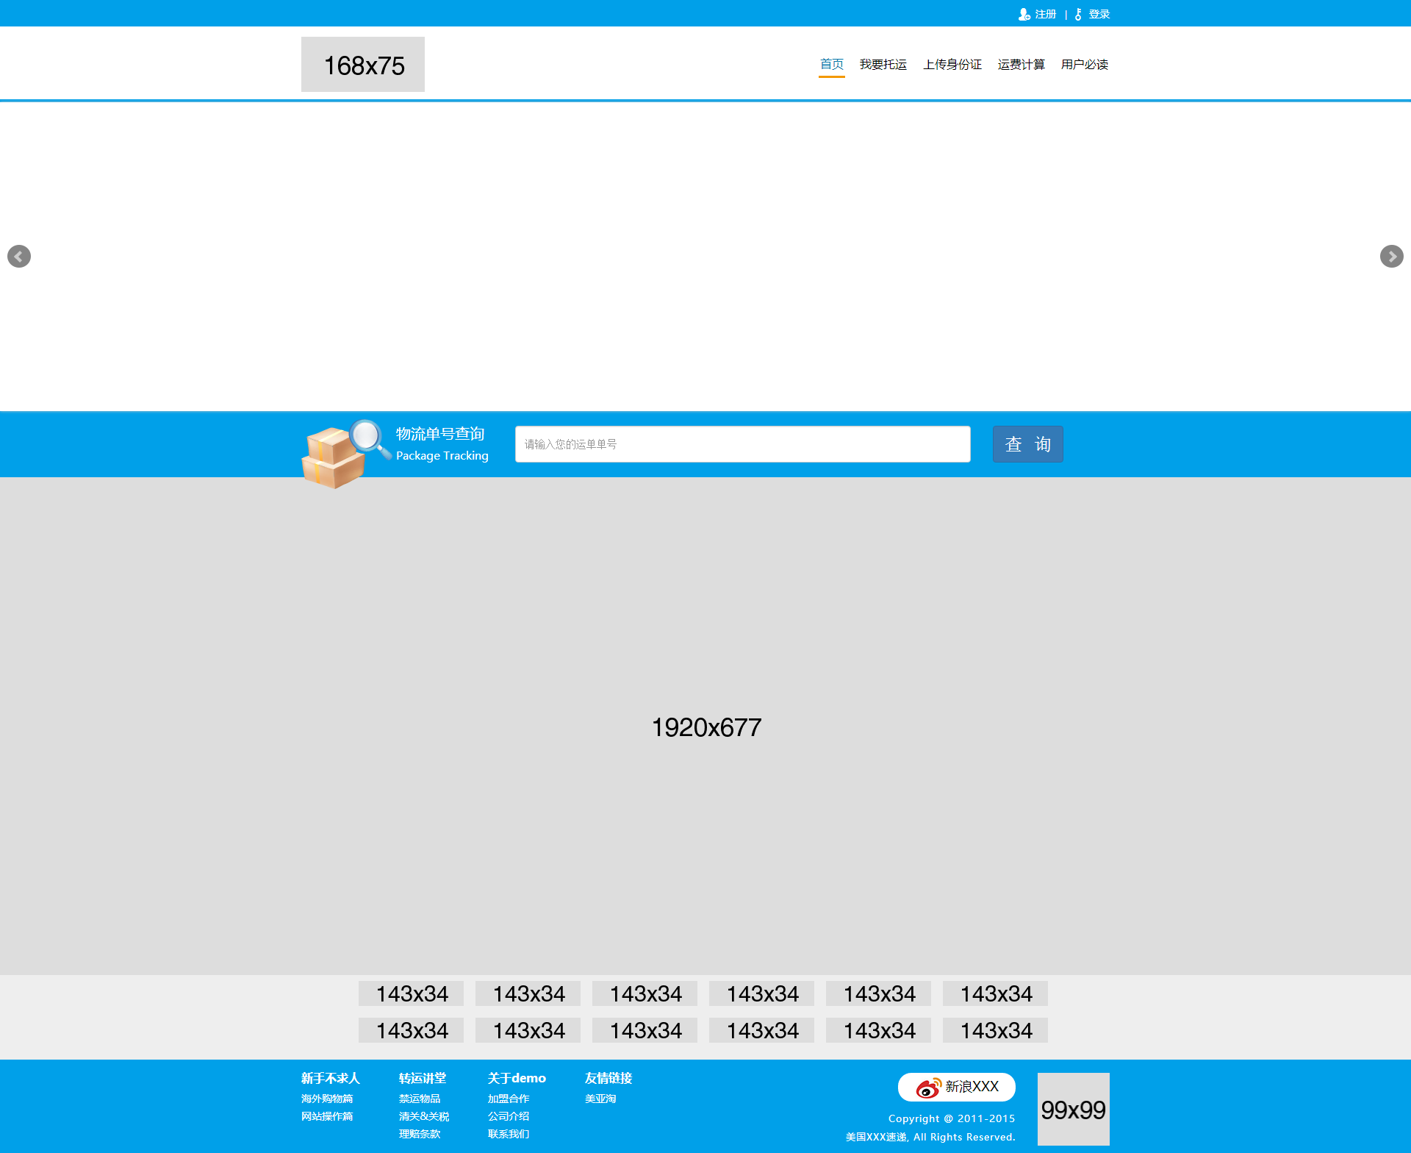Open 运费计算 navigation item
The width and height of the screenshot is (1411, 1153).
[x=1022, y=65]
